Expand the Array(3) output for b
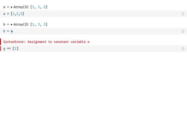This screenshot has height=116, width=187. point(12,24)
